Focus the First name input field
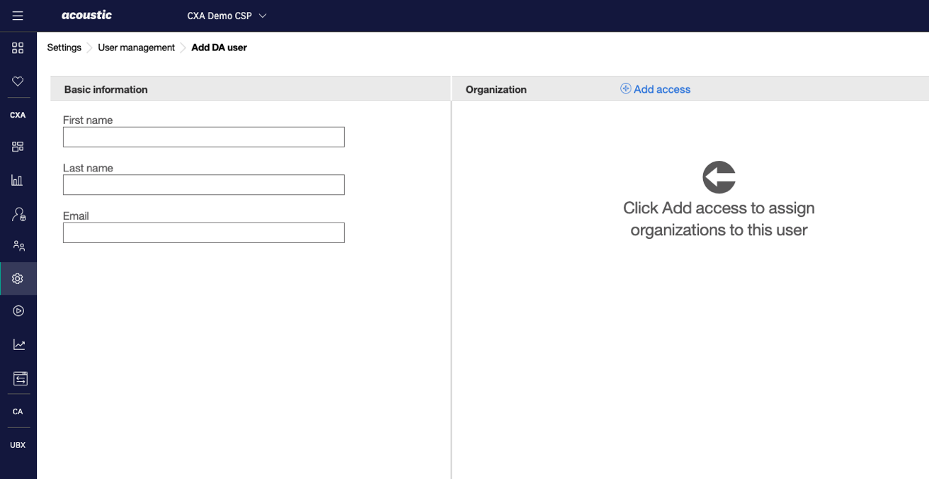Image resolution: width=929 pixels, height=479 pixels. (204, 137)
